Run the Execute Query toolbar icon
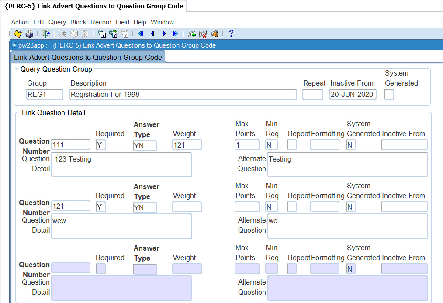 [x=113, y=34]
